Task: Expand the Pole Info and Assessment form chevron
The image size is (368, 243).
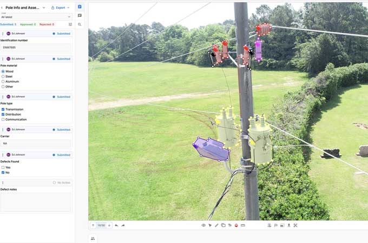Action: click(x=44, y=8)
